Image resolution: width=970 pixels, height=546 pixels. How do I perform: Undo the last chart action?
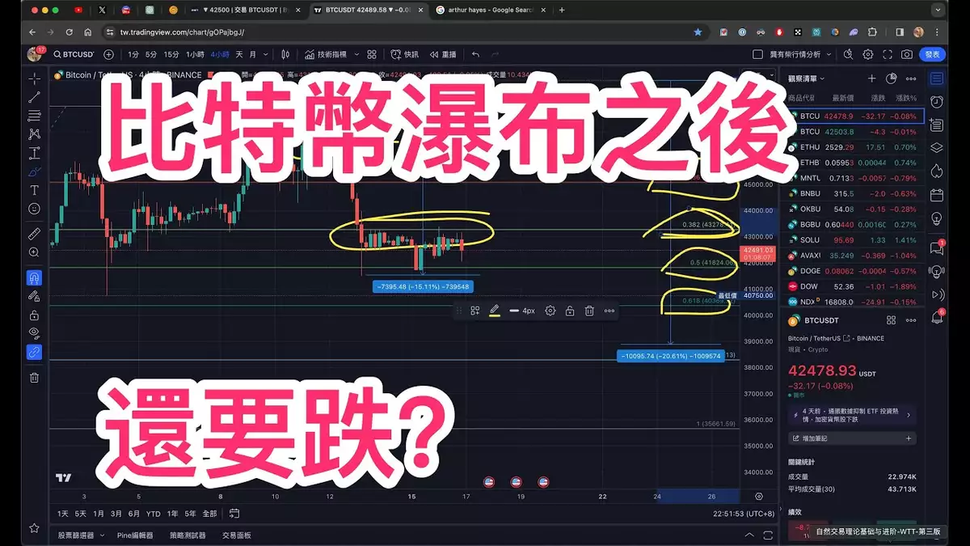pyautogui.click(x=475, y=54)
